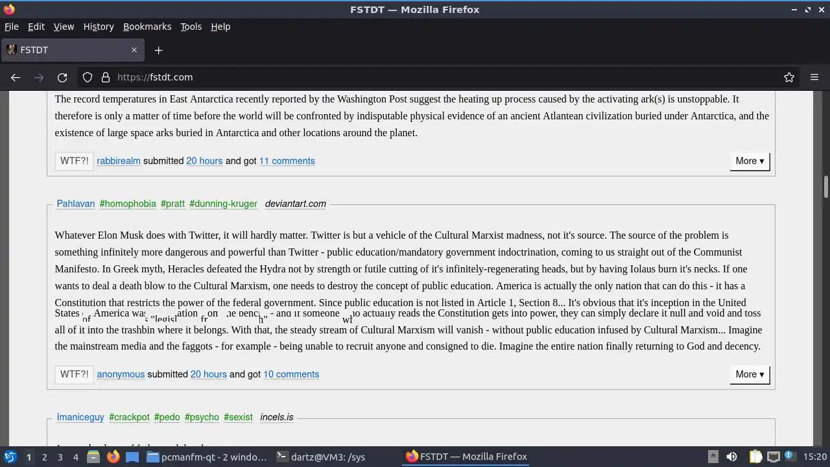Open network connection tray icon

(x=773, y=457)
